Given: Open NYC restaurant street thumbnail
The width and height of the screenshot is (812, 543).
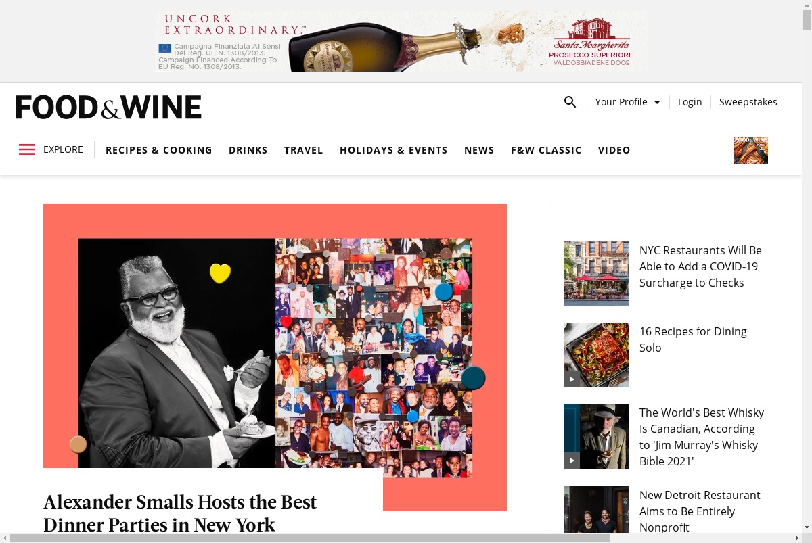Looking at the screenshot, I should (x=596, y=274).
